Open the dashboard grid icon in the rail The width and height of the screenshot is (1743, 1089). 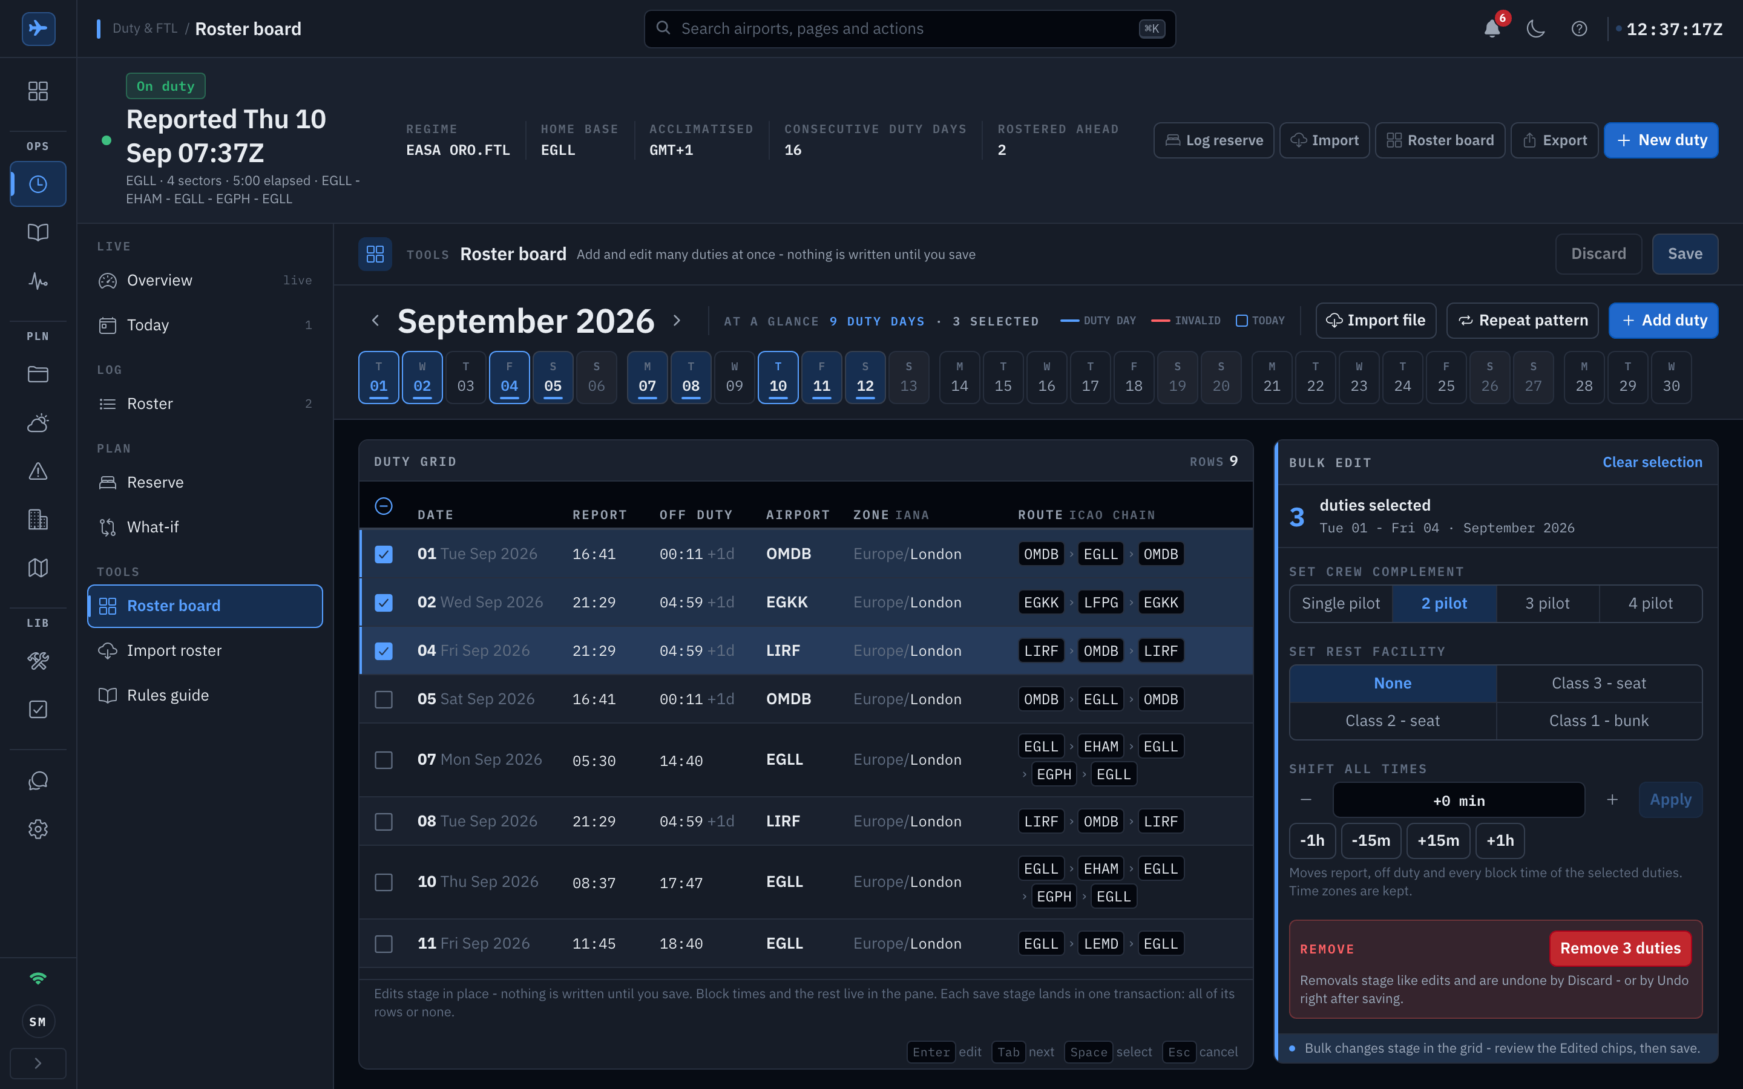click(38, 91)
